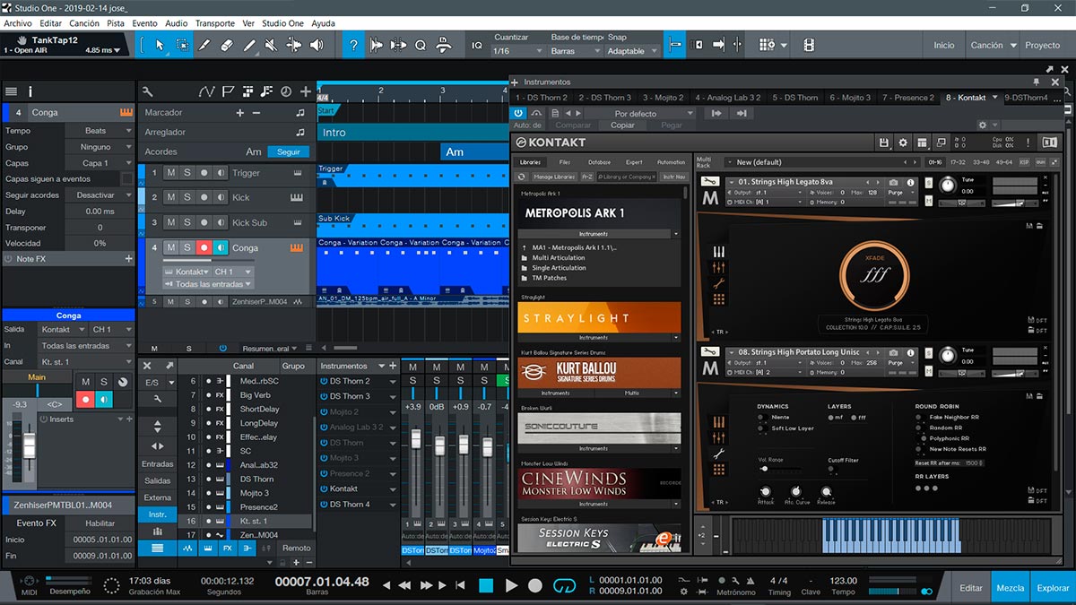Click camera snapshot icon on Strings High Legato

coord(894,182)
